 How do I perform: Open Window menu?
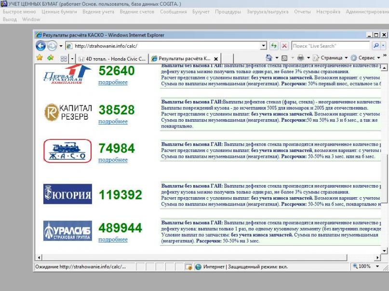coord(31,19)
